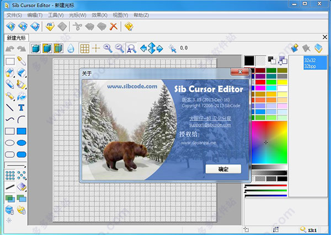331x235 pixels.
Task: Open the 视图(Y) menu
Action: point(120,15)
